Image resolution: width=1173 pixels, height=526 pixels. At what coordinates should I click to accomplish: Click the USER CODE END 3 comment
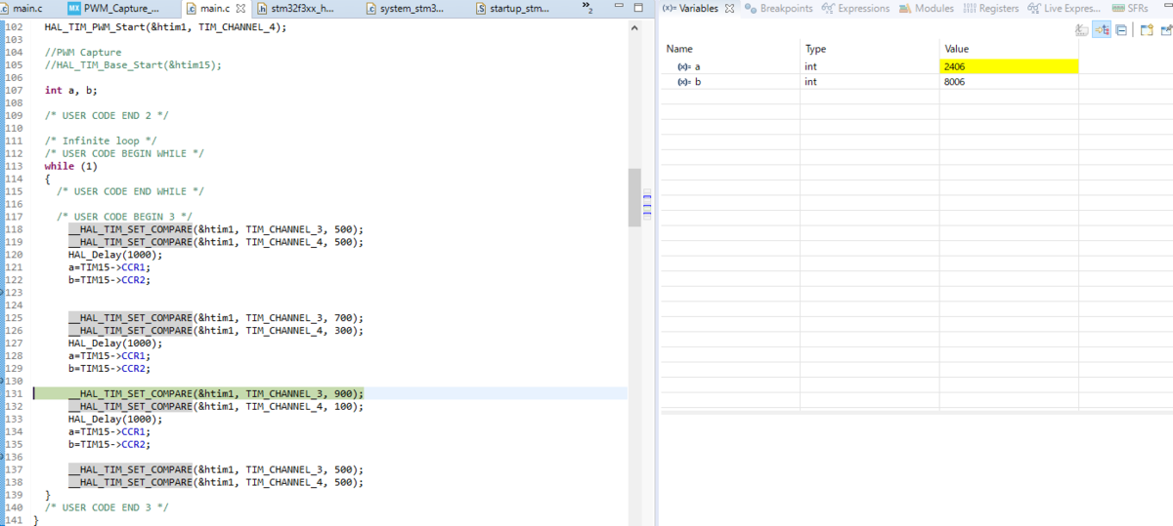pos(107,508)
